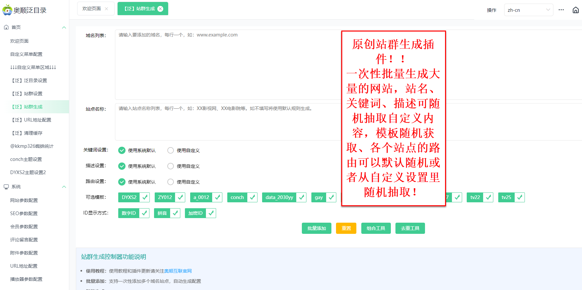
Task: Toggle the data_2030yy template checkbox
Action: (284, 197)
